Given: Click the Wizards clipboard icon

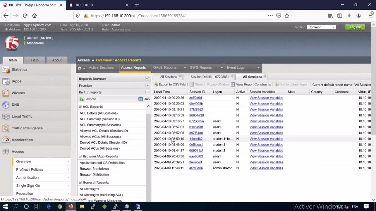Looking at the screenshot, I should pos(6,93).
